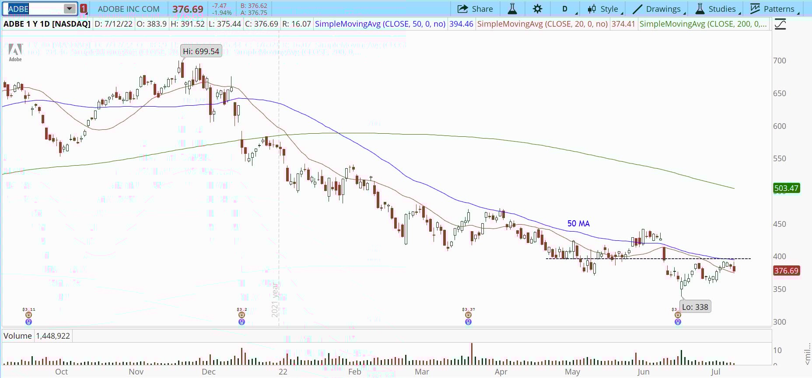Open the Style menu
Screen dimensions: 812x378
coord(605,9)
